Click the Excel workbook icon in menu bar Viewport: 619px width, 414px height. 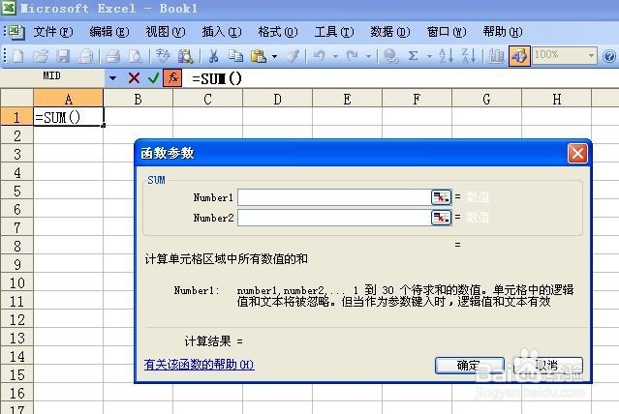tap(15, 32)
